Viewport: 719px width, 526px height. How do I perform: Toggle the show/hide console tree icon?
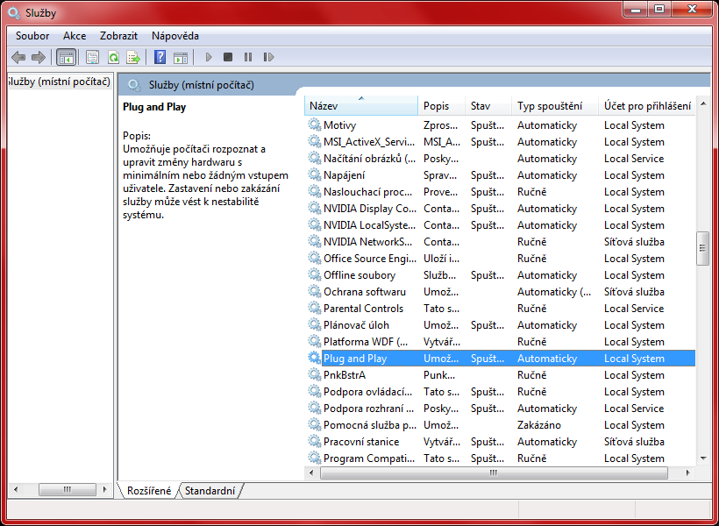coord(66,57)
